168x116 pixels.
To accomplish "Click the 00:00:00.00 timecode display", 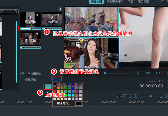I will click(151, 86).
